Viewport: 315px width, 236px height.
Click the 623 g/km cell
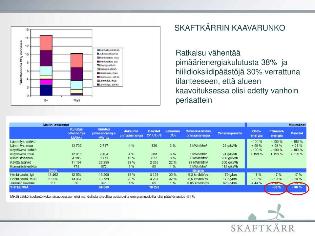(x=230, y=183)
